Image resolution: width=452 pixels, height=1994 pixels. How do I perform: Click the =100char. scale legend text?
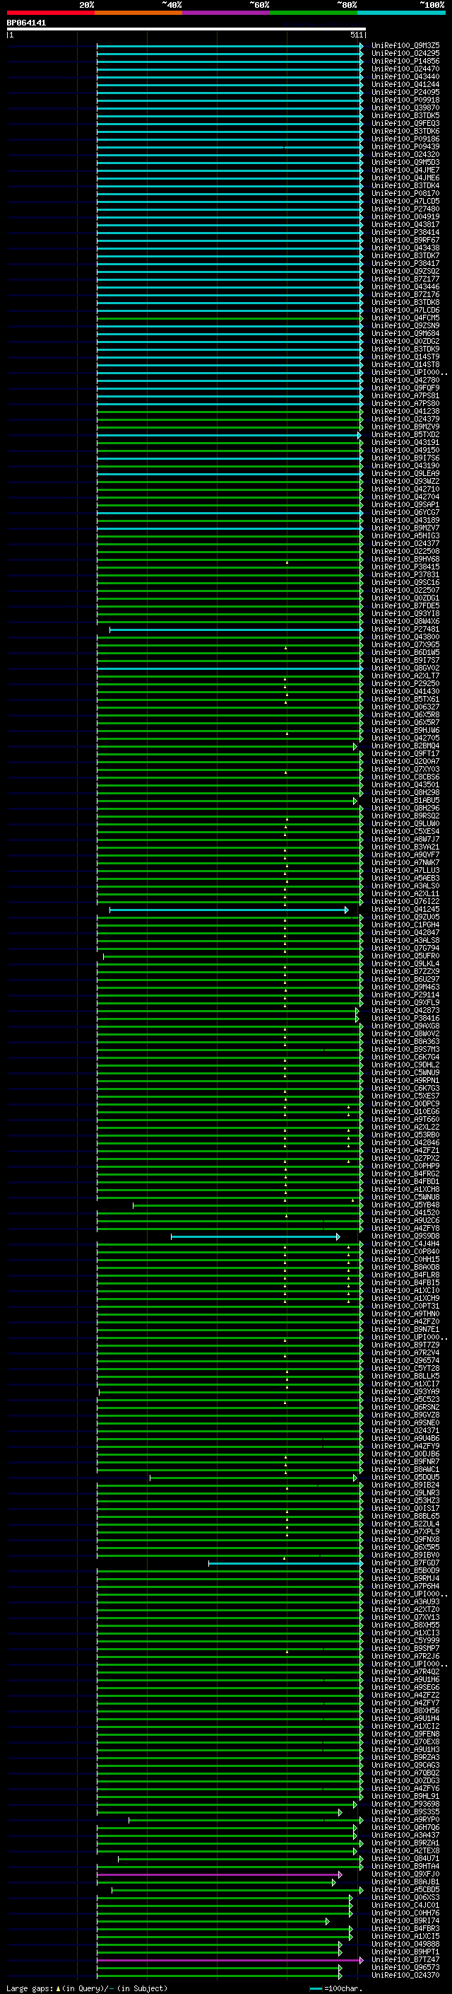344,1988
